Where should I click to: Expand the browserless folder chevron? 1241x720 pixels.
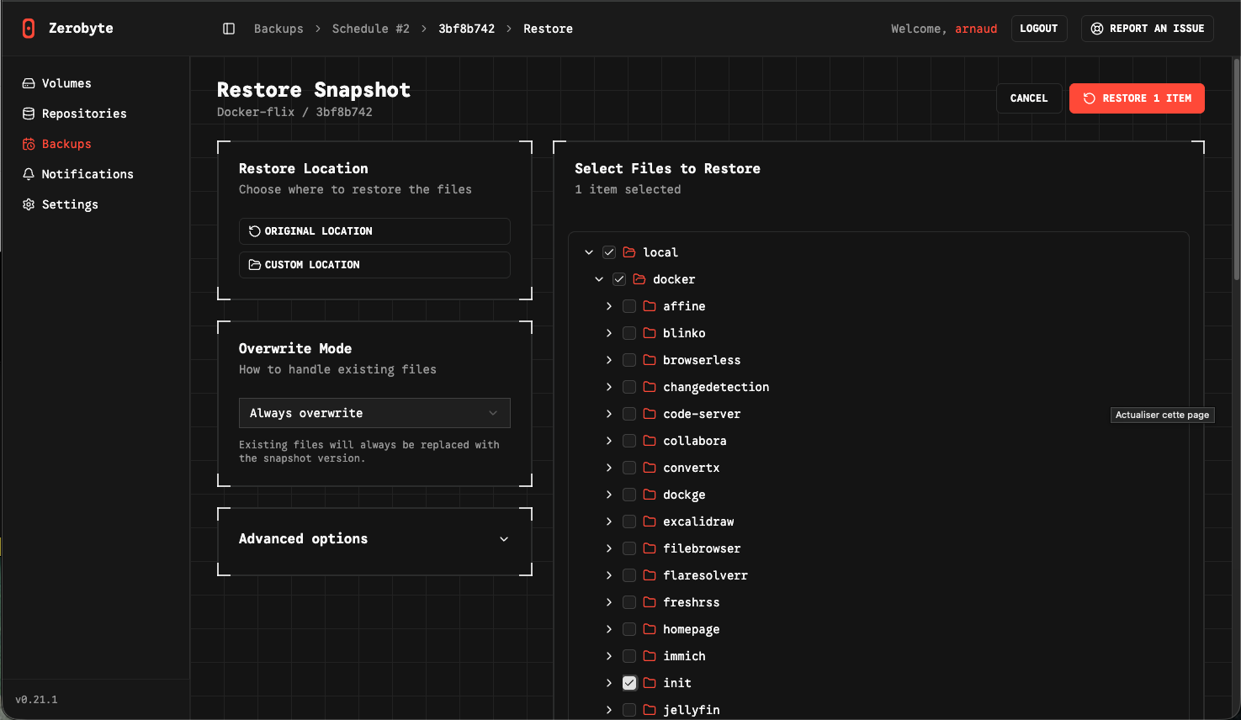click(609, 360)
